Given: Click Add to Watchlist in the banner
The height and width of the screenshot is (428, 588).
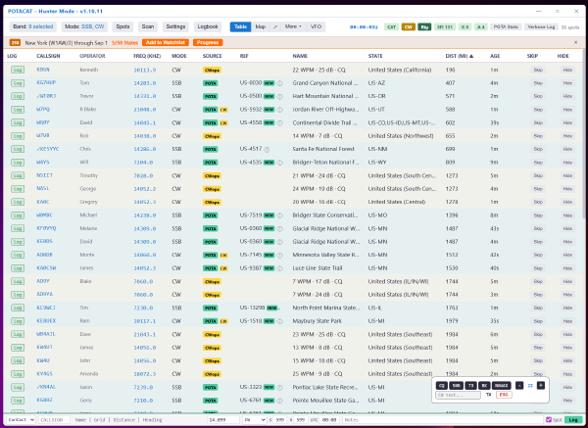Looking at the screenshot, I should [166, 43].
